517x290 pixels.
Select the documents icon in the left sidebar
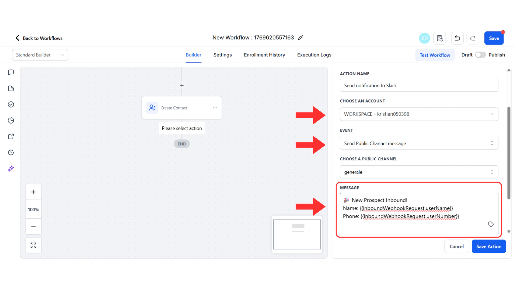coord(11,88)
